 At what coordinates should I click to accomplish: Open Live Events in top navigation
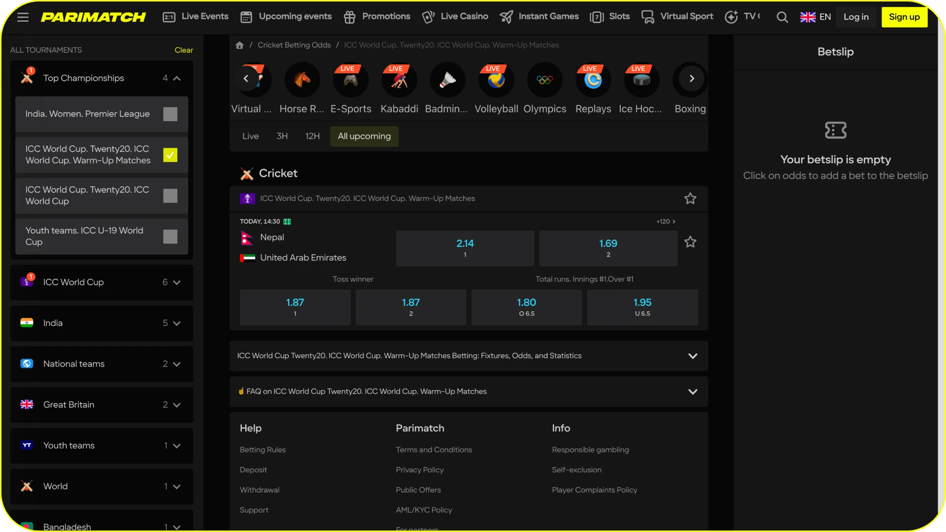[x=196, y=17]
